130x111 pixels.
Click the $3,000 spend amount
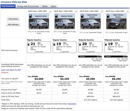tap(39, 79)
